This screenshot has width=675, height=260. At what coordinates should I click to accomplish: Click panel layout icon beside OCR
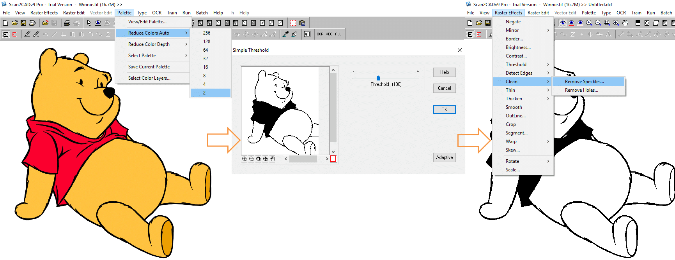[x=307, y=34]
